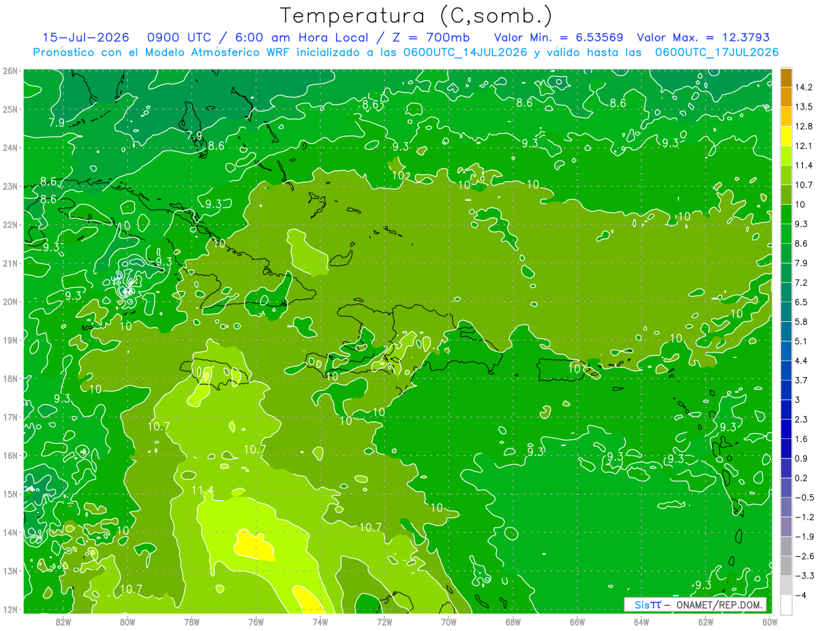Click the "72W" longitude axis label

[x=384, y=621]
